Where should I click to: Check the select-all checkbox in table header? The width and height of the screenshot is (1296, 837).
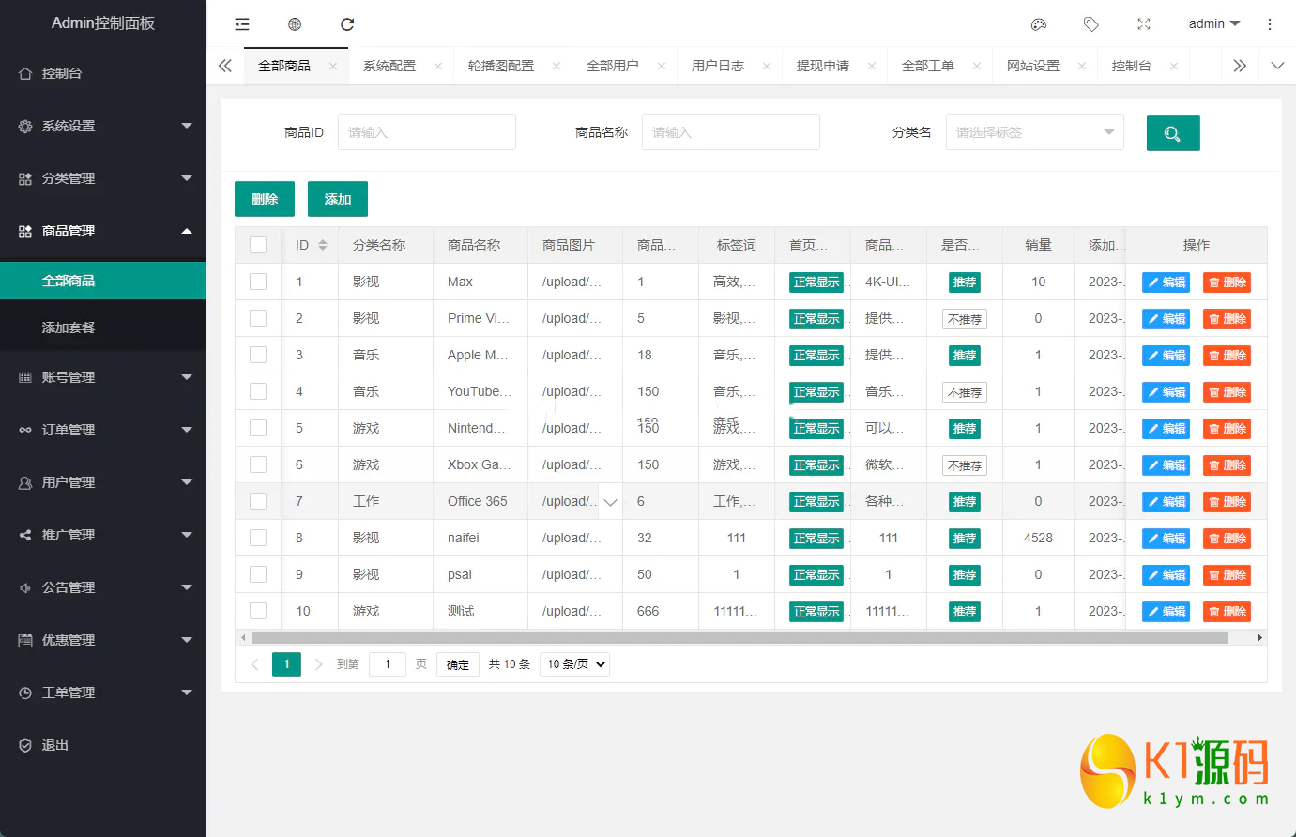click(x=258, y=245)
